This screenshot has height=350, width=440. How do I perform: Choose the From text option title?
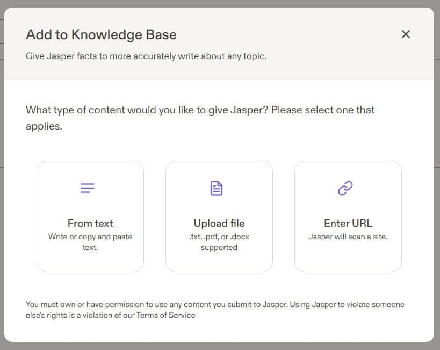(90, 223)
